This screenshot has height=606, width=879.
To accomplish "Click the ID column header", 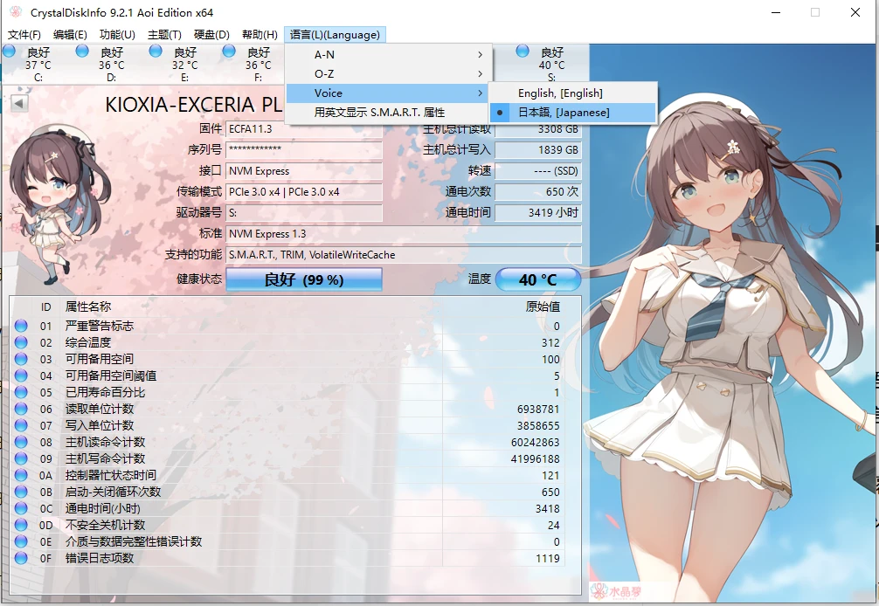I will pos(46,306).
